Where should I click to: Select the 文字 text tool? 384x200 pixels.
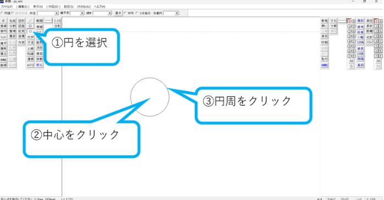30,37
